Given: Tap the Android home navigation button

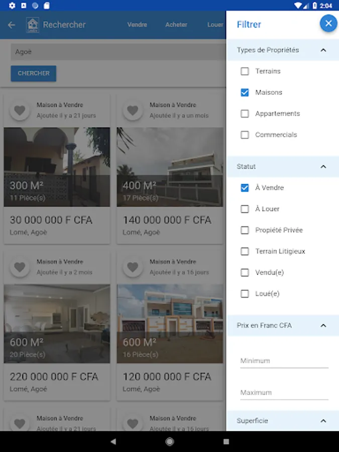Looking at the screenshot, I should coord(170,441).
